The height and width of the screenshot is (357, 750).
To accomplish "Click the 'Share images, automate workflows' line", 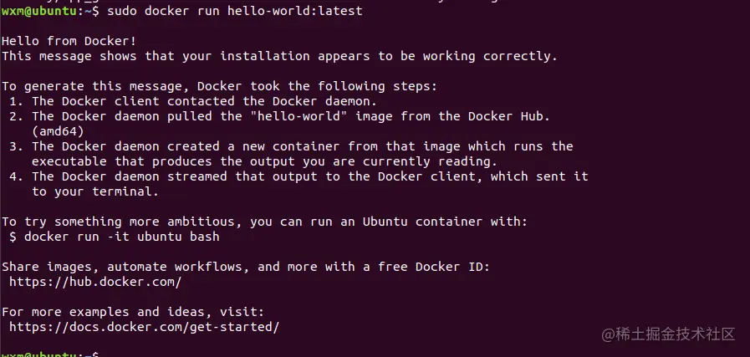I will pyautogui.click(x=245, y=267).
